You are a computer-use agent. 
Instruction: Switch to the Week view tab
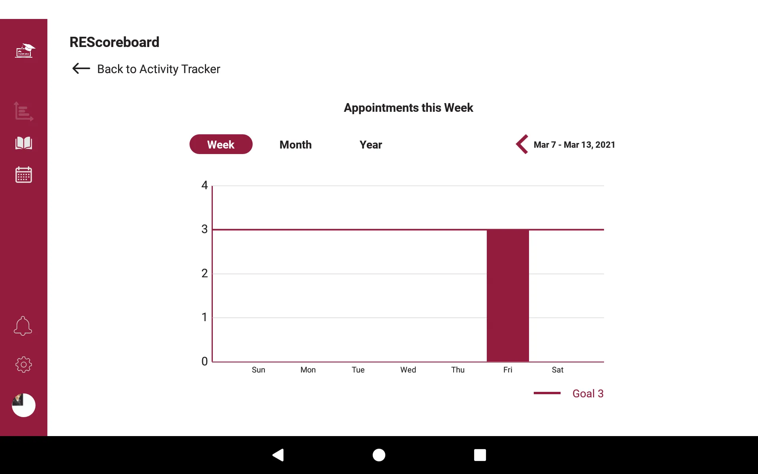tap(220, 144)
